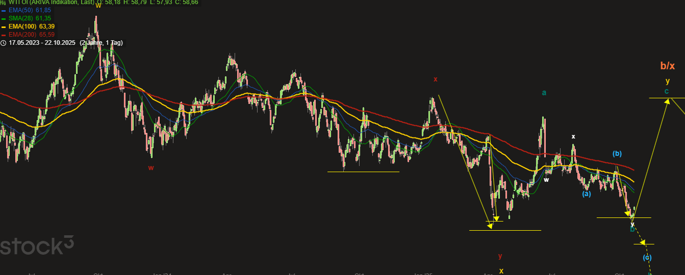This screenshot has height=275, width=685.
Task: Click the blue EMA(50) color dash
Action: point(4,10)
